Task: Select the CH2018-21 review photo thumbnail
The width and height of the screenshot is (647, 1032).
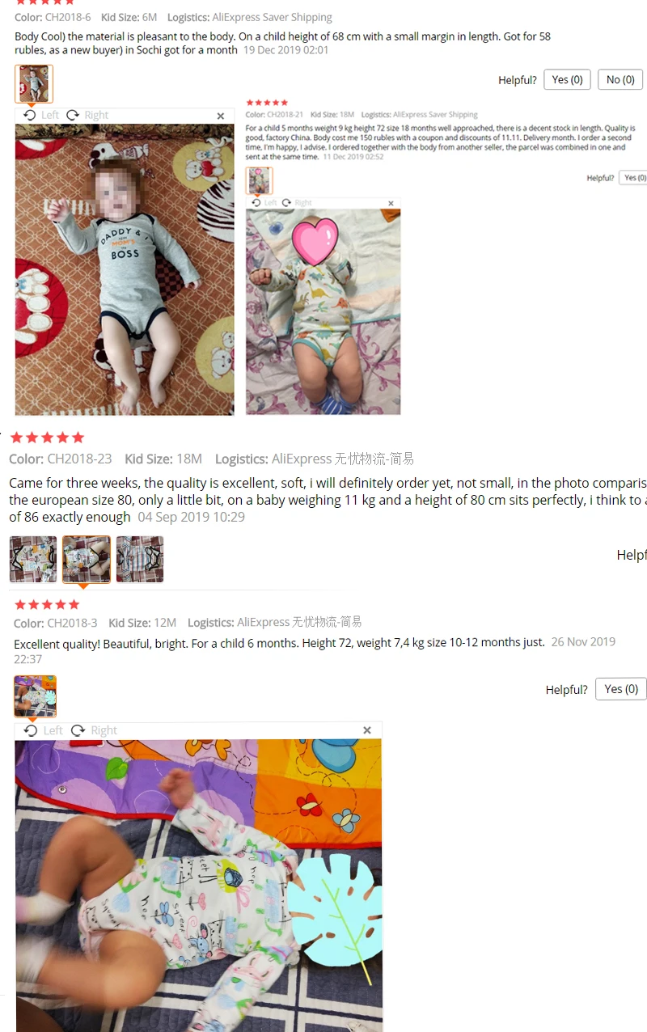Action: coord(259,180)
